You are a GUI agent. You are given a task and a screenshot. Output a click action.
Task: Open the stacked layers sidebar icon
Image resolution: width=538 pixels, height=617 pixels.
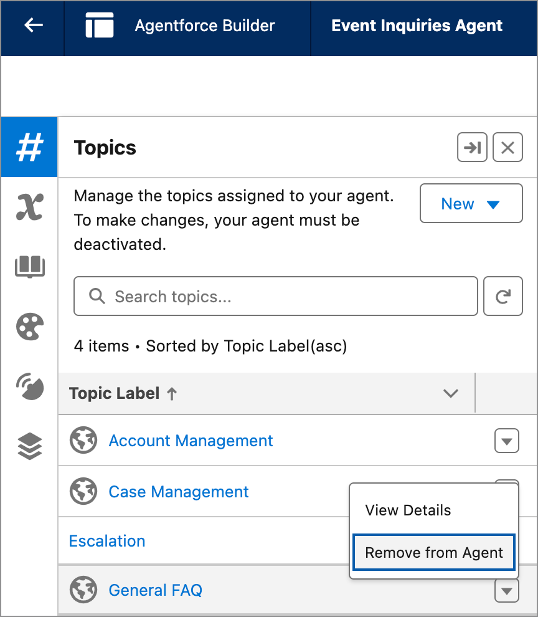coord(30,446)
